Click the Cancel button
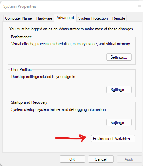Screen dimensions: 143x166 [101, 159]
